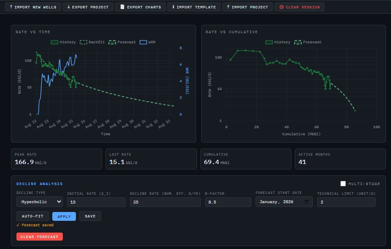The width and height of the screenshot is (391, 249).
Task: Click the Forecast saved status message
Action: (x=35, y=225)
